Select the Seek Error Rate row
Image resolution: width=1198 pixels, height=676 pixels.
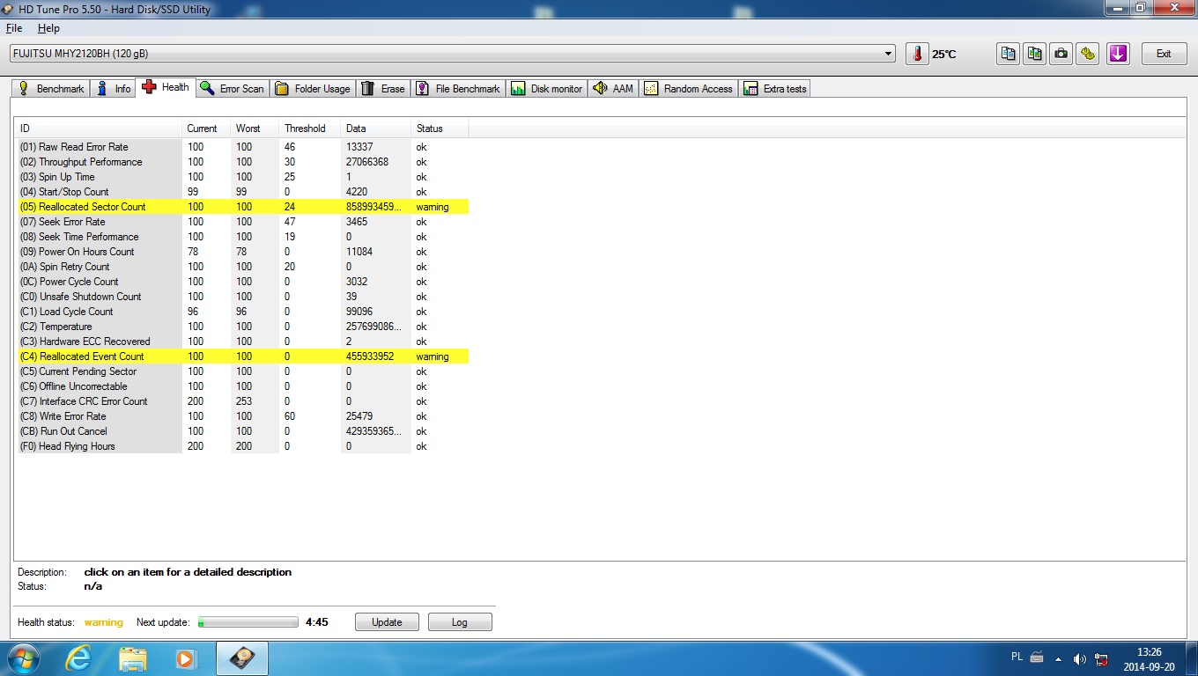[242, 222]
